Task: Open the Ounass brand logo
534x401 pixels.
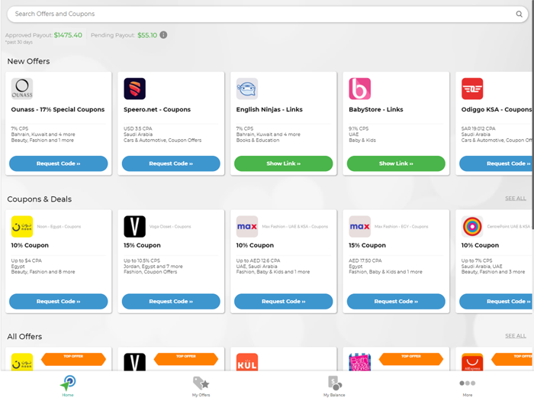Action: [22, 89]
